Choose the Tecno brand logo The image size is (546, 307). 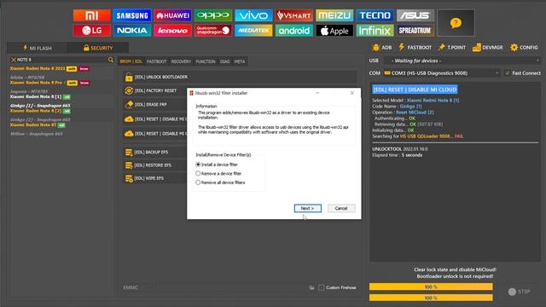tap(375, 15)
